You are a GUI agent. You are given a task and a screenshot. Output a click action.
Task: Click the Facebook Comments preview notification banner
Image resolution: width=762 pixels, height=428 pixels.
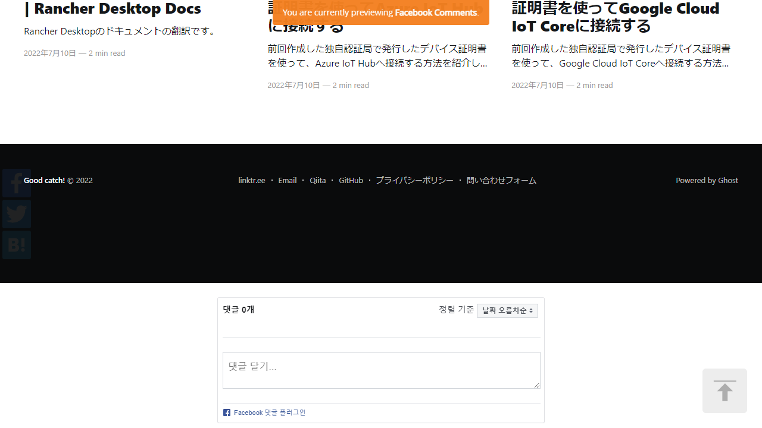(x=380, y=12)
